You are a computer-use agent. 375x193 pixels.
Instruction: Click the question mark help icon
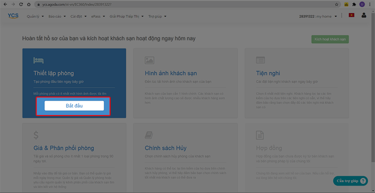click(364, 181)
